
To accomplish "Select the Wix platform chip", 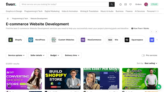I will (113, 40).
